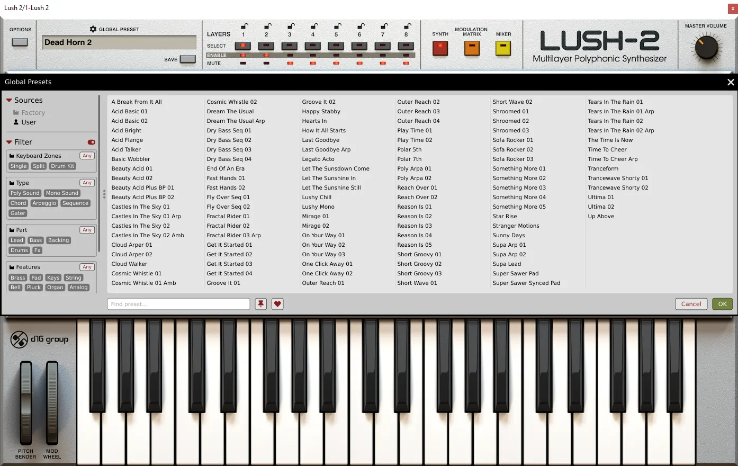Toggle Enable for layer 3
Screen dimensions: 738x466
290,55
